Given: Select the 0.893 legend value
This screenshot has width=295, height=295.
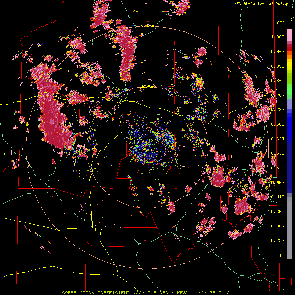Looking at the screenshot, I should coord(278,66).
